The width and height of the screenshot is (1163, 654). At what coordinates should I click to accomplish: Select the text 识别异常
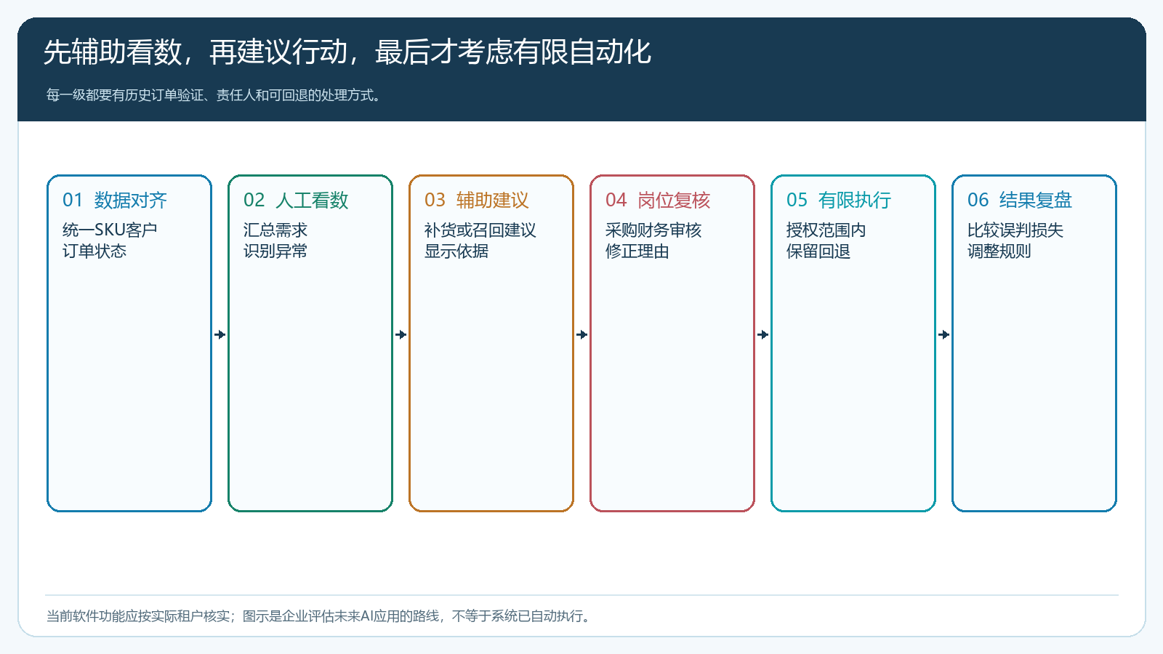[x=275, y=251]
